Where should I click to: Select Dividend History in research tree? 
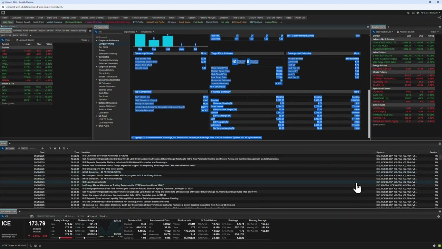click(106, 70)
